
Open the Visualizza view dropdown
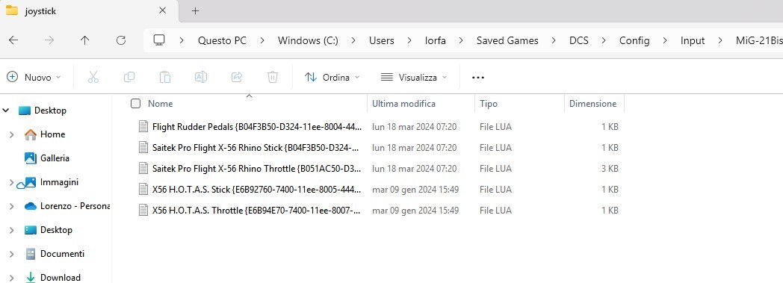click(x=414, y=78)
